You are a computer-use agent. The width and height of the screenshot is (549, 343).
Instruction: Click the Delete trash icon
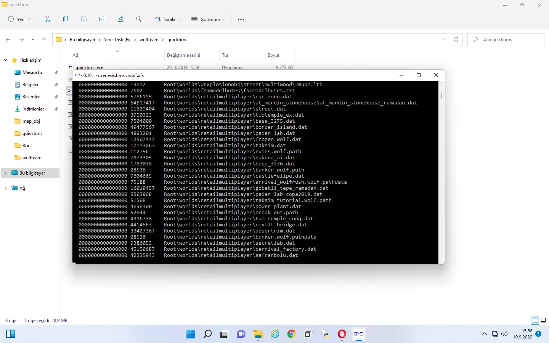coord(139,19)
